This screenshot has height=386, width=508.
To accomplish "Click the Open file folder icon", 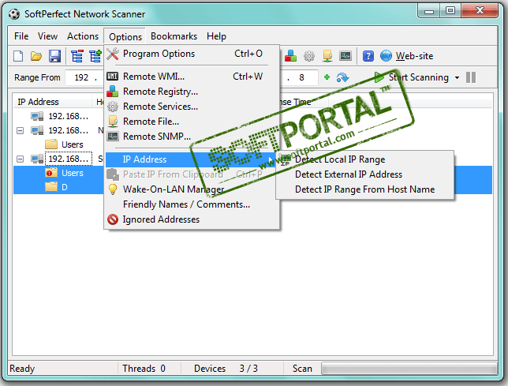I will 36,56.
